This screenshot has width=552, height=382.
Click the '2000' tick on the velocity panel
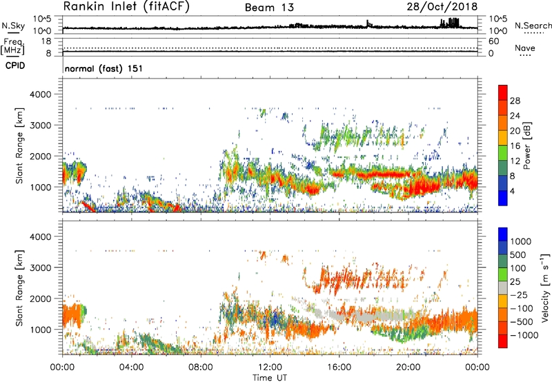41,299
